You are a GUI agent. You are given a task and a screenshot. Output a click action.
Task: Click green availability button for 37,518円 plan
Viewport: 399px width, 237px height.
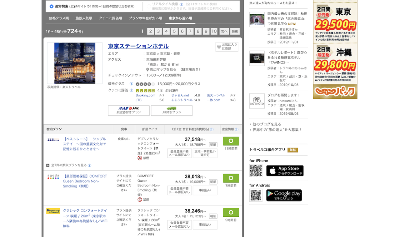coord(231,141)
